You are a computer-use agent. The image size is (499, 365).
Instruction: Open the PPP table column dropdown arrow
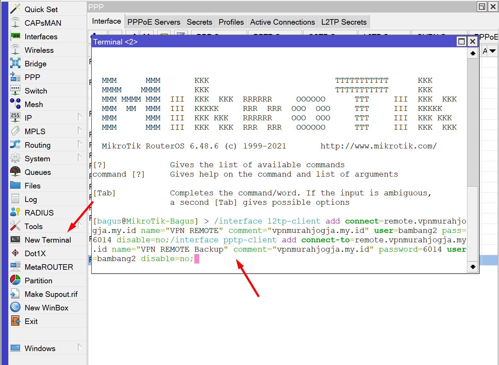[x=492, y=51]
